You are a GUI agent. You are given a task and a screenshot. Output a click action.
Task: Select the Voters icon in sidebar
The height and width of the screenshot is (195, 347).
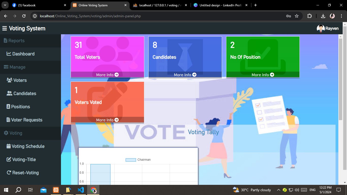[9, 80]
